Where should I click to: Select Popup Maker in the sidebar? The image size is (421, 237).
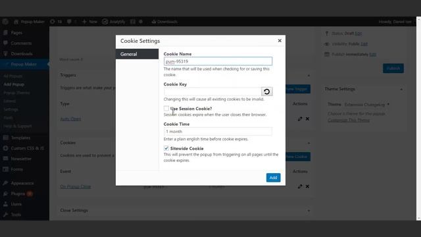tap(24, 65)
